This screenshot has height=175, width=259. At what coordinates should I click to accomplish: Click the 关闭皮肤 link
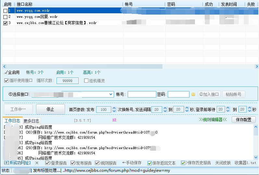pos(223,163)
